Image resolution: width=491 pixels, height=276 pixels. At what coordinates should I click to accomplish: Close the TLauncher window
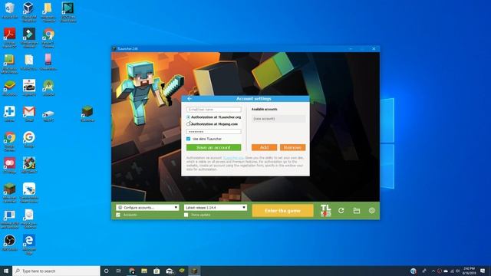pos(374,49)
